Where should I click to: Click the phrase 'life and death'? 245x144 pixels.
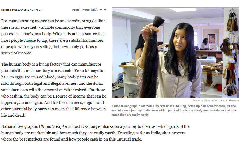(13, 115)
